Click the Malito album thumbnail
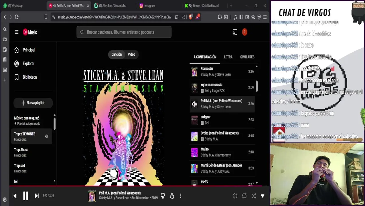This screenshot has height=206, width=365. pyautogui.click(x=194, y=152)
